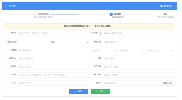Click the checkmark icon for 选择注册类型 step
Viewport: 182px width, 100px height.
pyautogui.click(x=35, y=14)
